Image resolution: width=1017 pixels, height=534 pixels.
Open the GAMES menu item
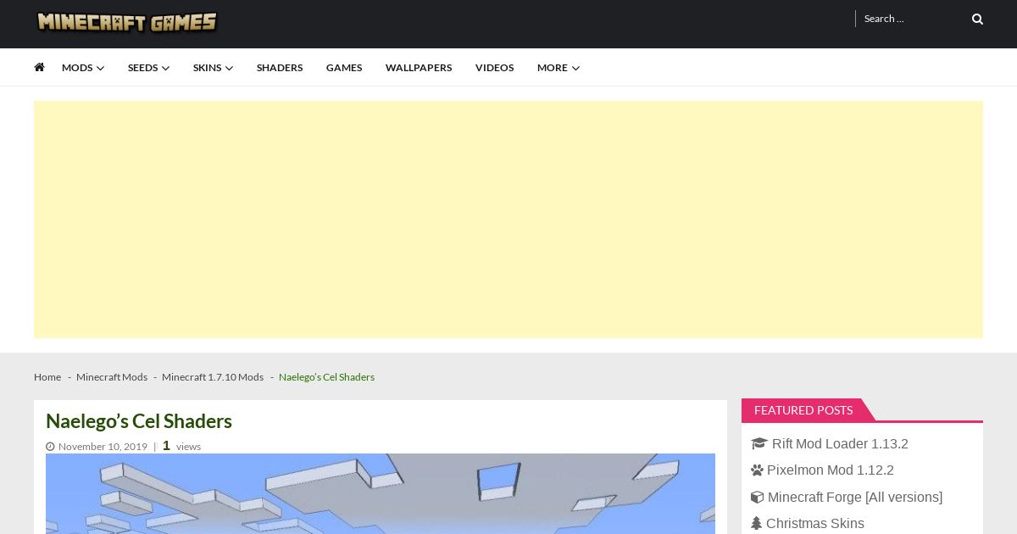click(344, 68)
